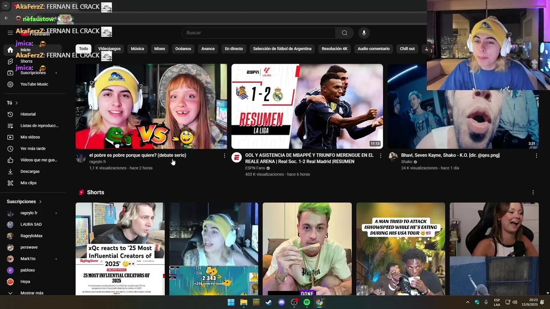
Task: Open xQc reacts Short thumbnail
Action: click(120, 249)
